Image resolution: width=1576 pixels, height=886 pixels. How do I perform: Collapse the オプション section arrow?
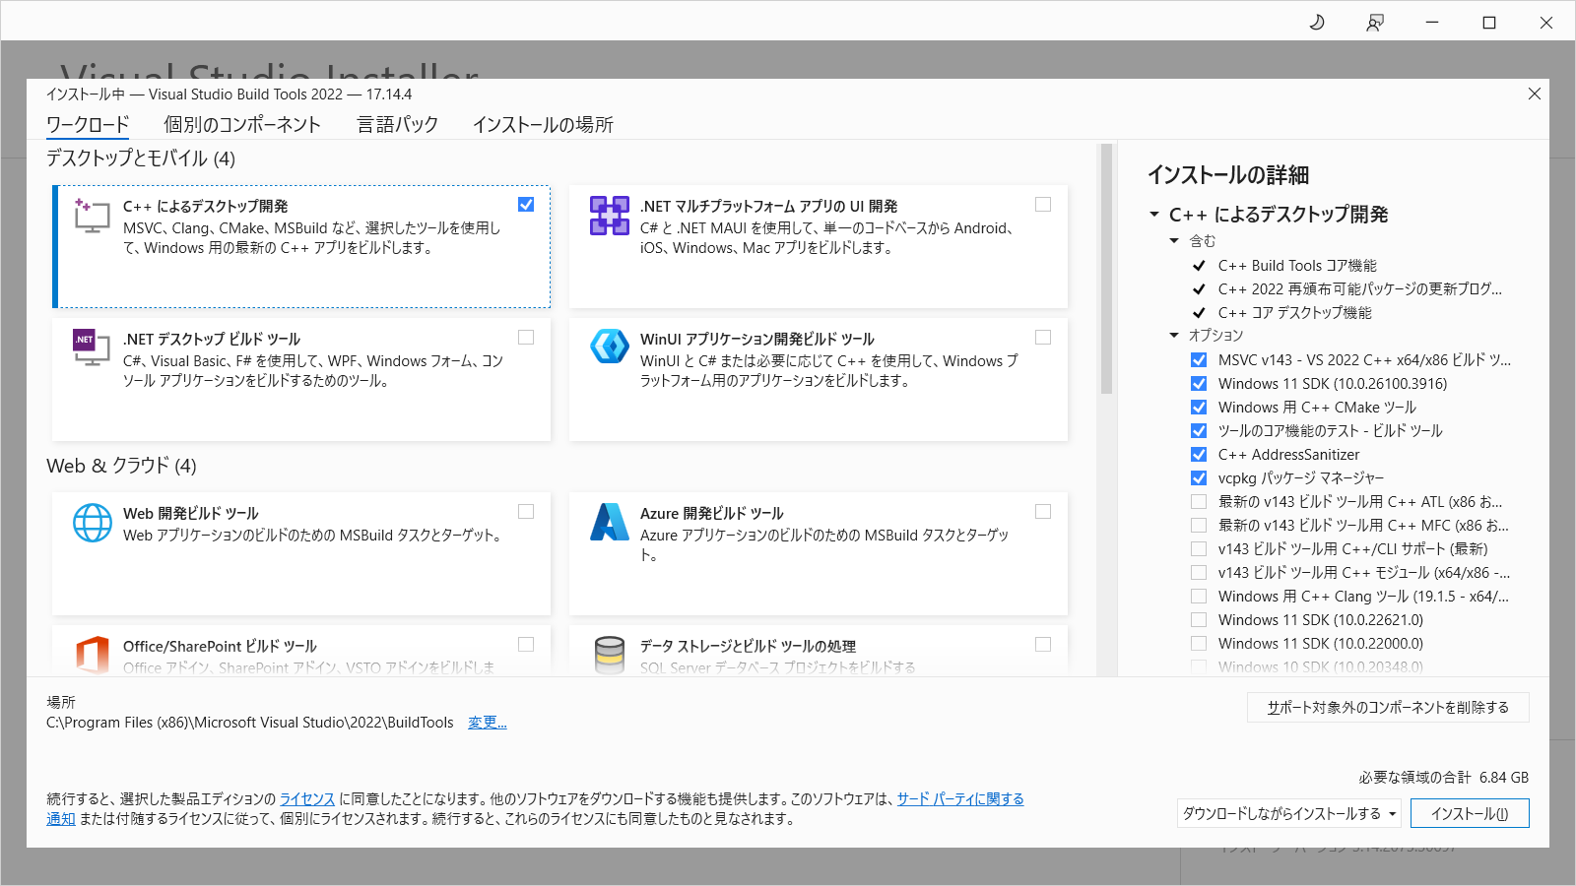pyautogui.click(x=1174, y=336)
